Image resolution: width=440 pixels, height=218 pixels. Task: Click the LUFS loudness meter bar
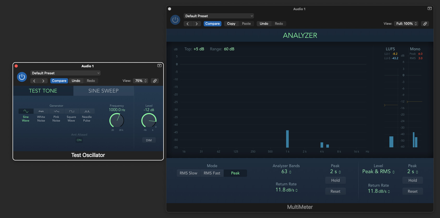[x=391, y=142]
